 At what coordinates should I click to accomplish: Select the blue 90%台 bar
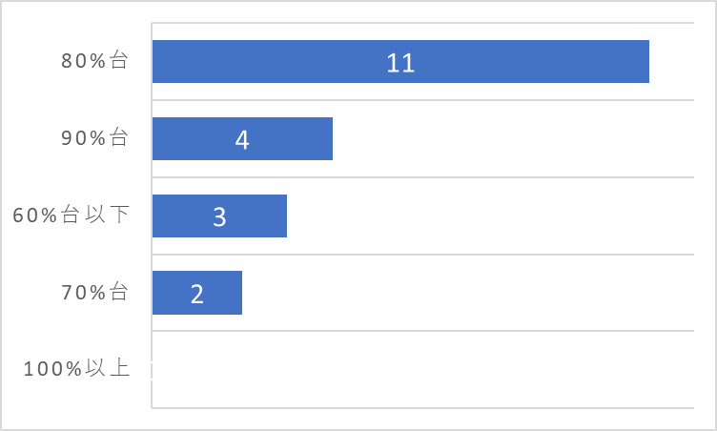(x=242, y=138)
